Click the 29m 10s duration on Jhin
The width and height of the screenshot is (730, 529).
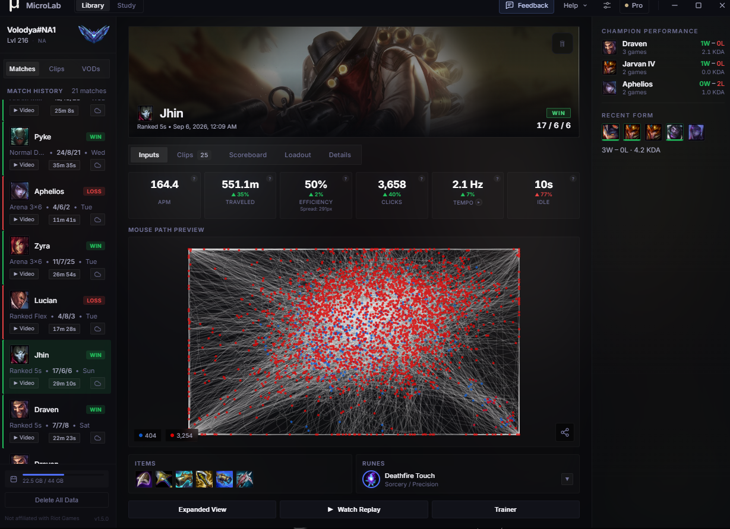65,383
